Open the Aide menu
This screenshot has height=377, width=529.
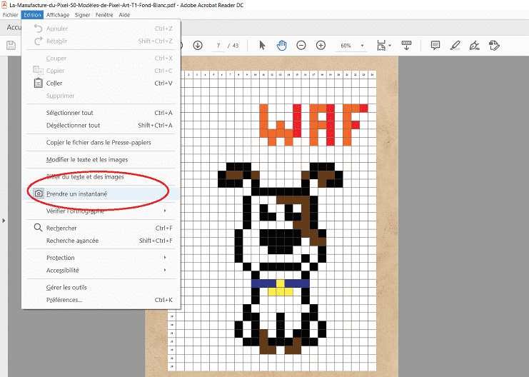(124, 15)
